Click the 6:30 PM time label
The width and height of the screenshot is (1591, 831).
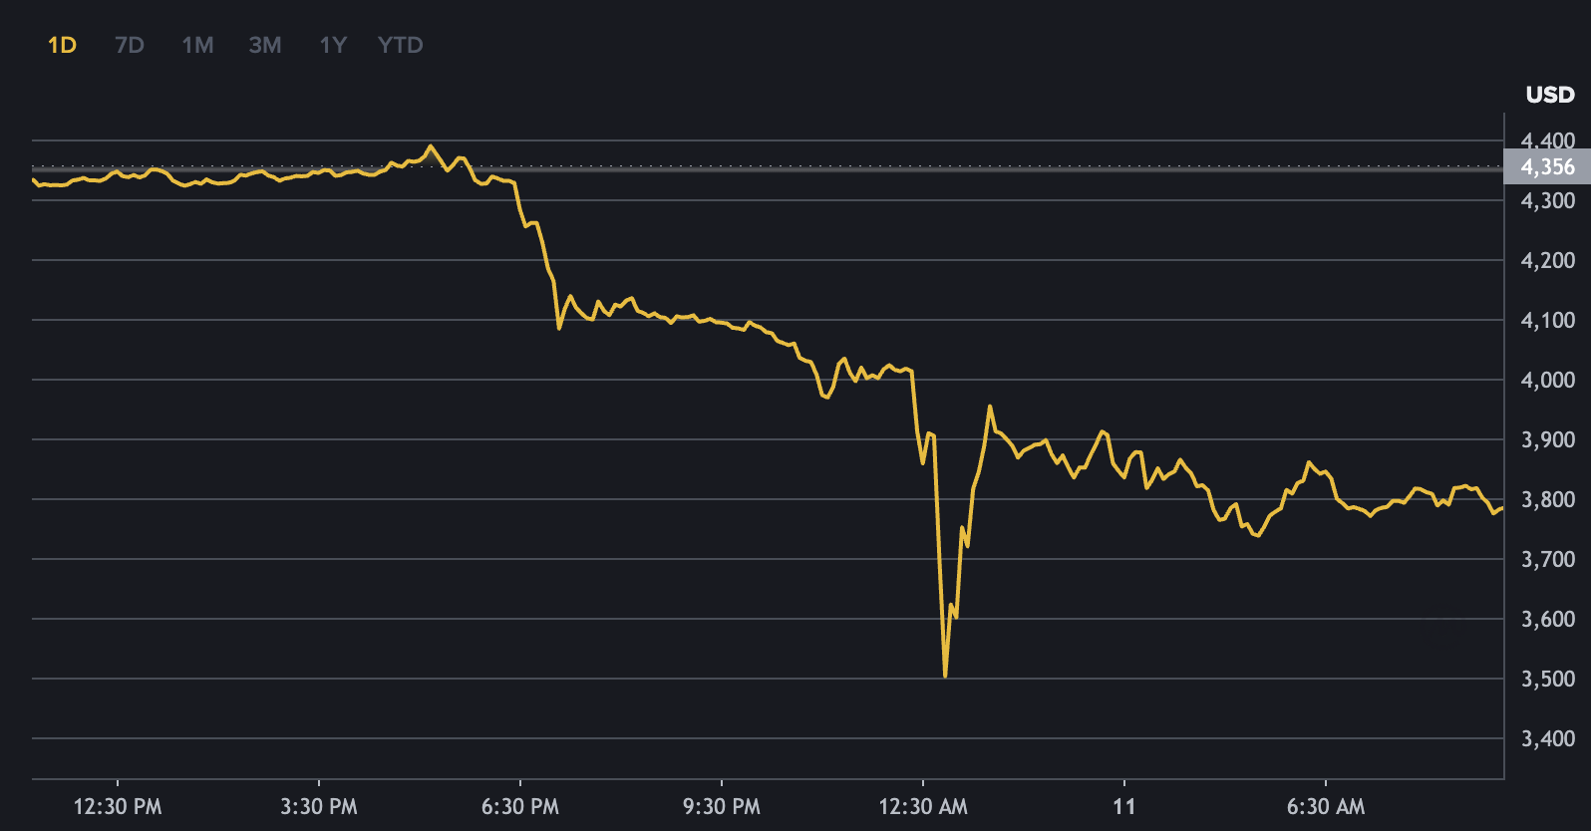[x=520, y=806]
